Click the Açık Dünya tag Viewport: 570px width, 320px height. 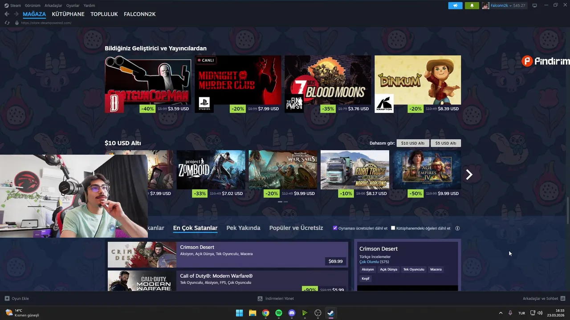388,269
